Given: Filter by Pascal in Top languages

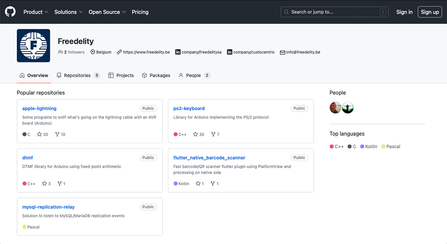Looking at the screenshot, I should click(x=391, y=147).
